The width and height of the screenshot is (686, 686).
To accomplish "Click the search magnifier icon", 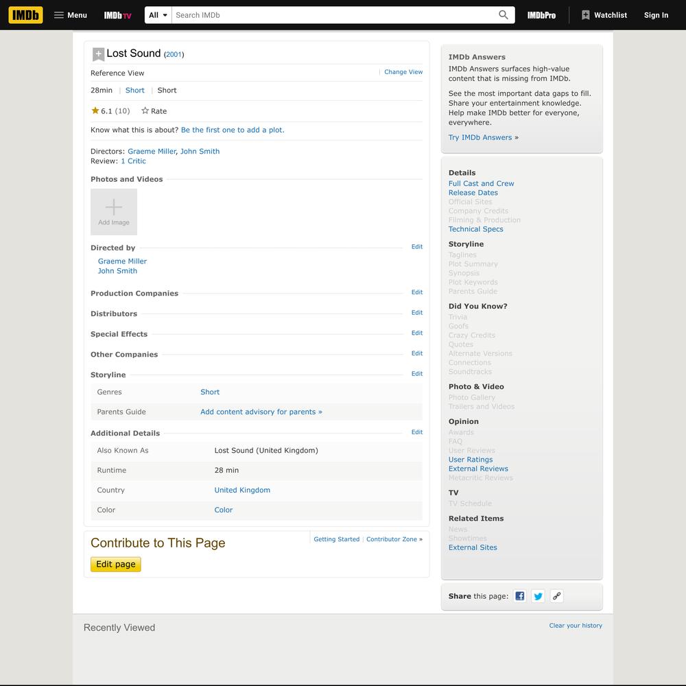I will coord(503,15).
